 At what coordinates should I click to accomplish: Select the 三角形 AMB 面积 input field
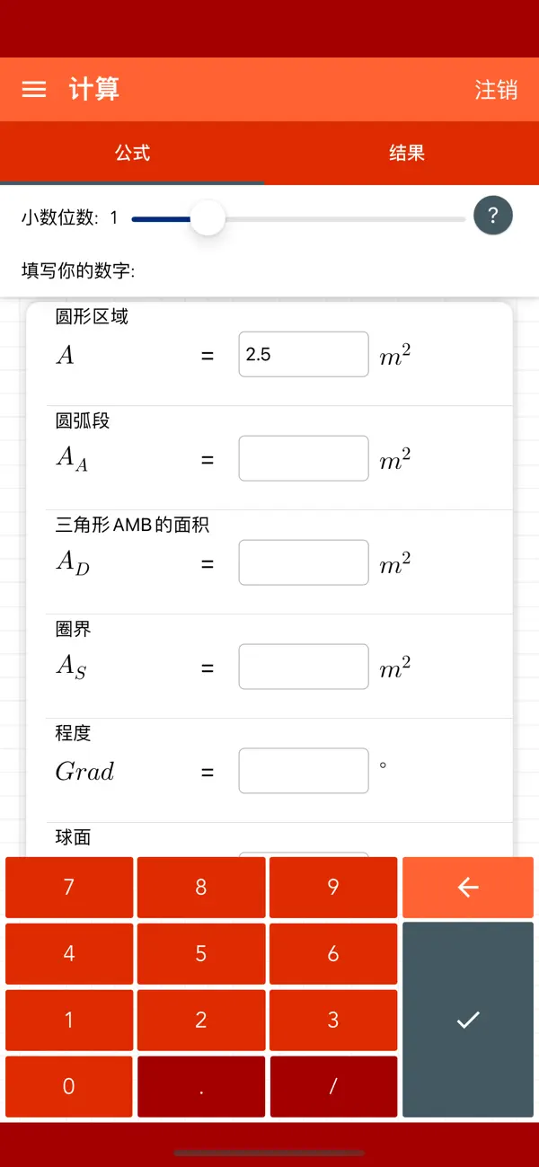click(303, 562)
